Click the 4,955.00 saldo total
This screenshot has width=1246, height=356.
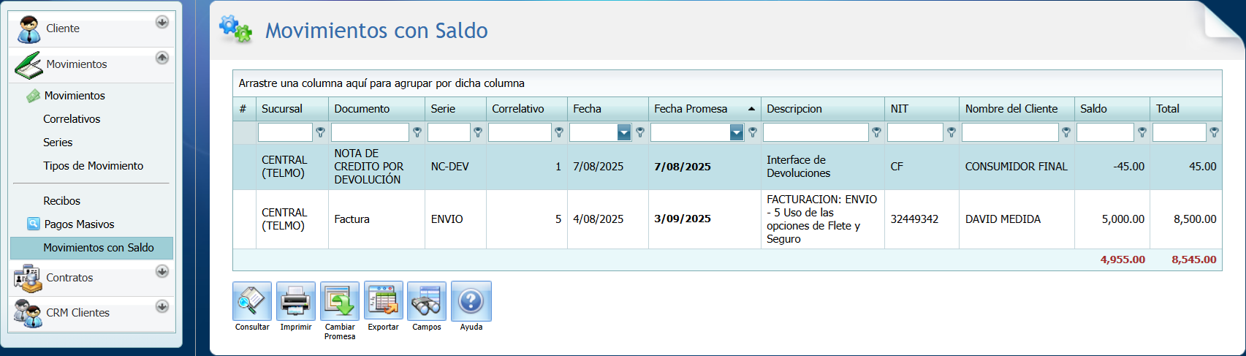(x=1122, y=260)
